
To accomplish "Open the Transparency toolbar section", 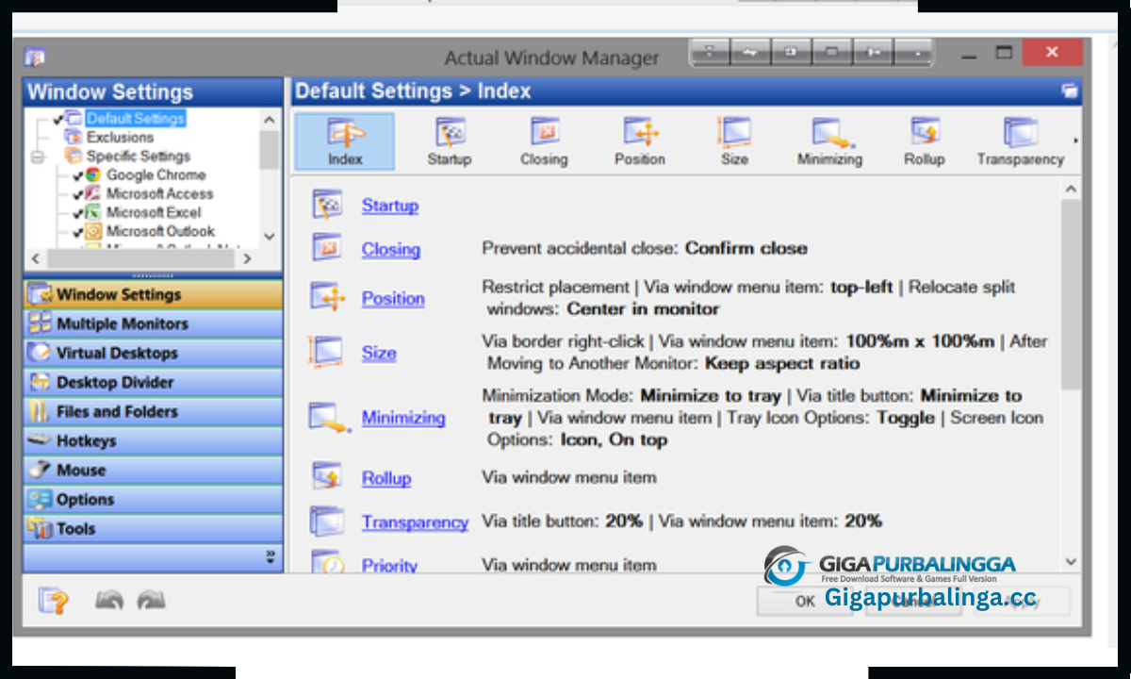I will pos(1020,141).
